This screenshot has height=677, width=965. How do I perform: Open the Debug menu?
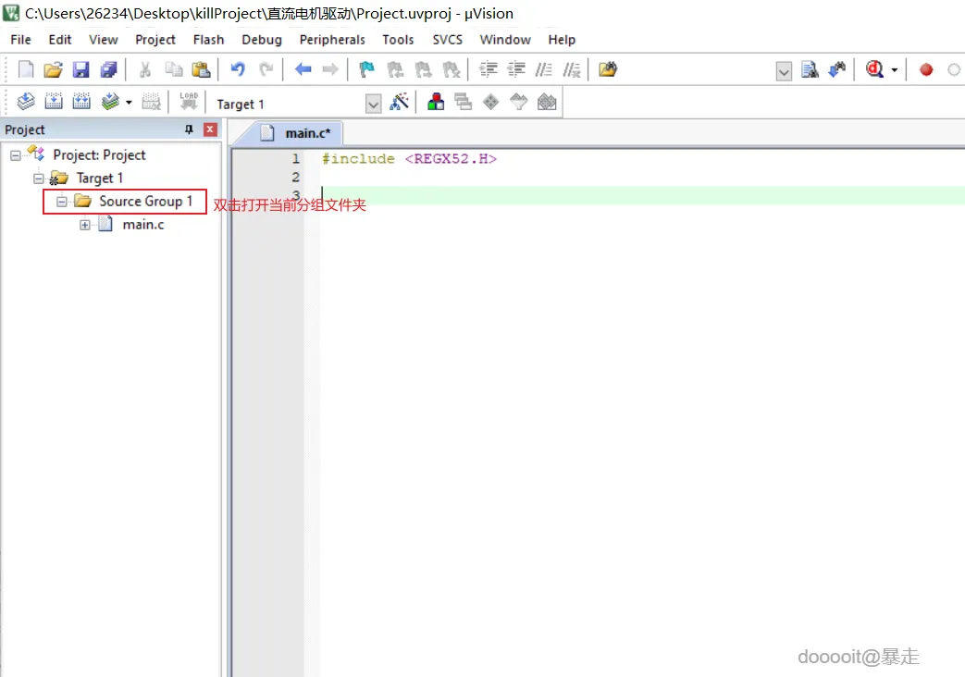click(x=262, y=40)
